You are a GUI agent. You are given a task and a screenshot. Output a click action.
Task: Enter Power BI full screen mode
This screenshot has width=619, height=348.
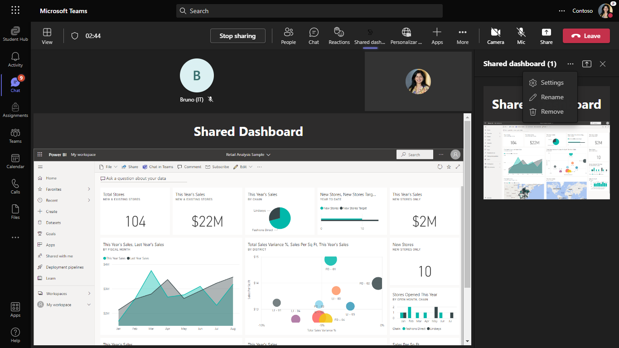(x=458, y=167)
